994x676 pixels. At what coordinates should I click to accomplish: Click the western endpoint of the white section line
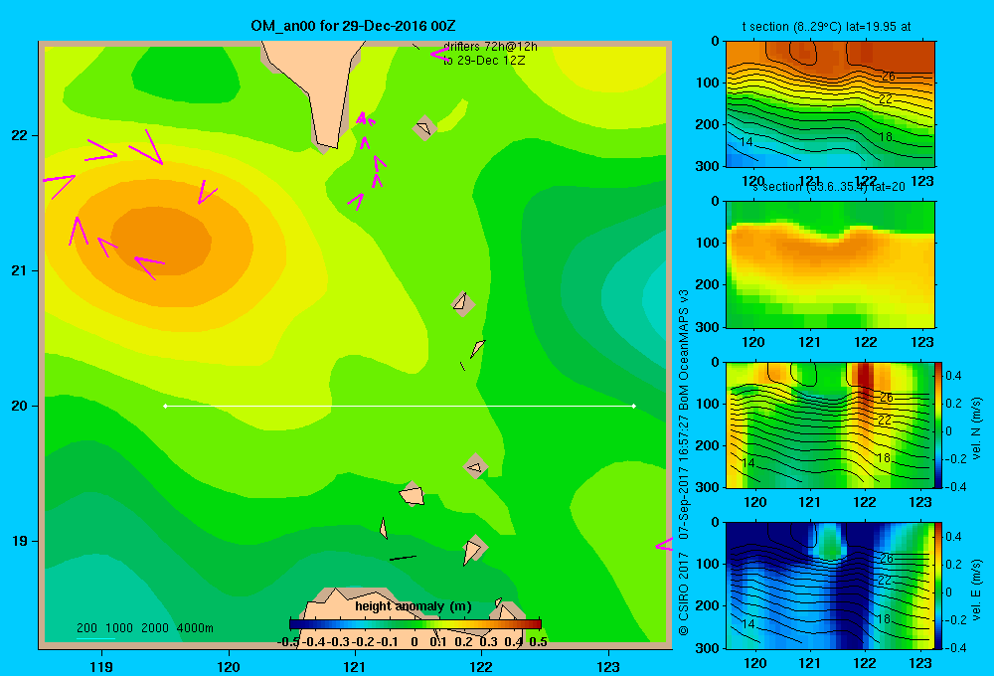pyautogui.click(x=165, y=406)
